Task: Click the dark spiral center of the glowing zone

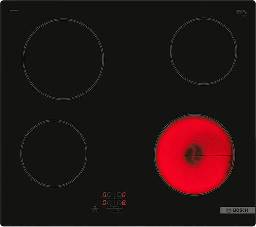Action: [x=194, y=154]
